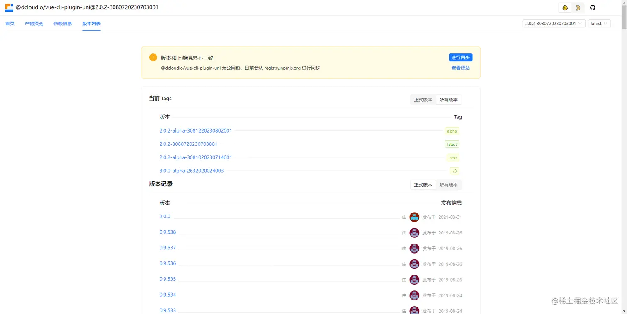This screenshot has width=627, height=314.
Task: Click the next tag badge
Action: (x=453, y=157)
